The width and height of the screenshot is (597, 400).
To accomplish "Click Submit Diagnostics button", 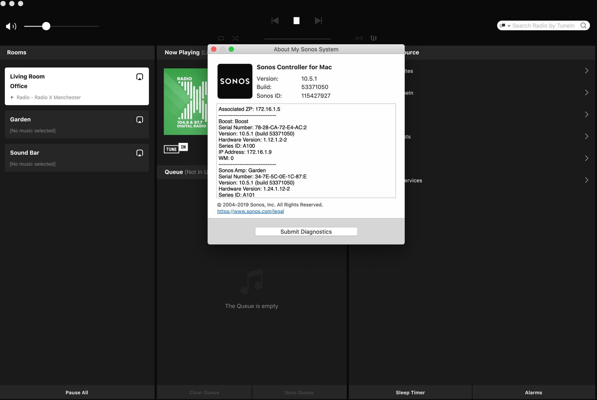I will pyautogui.click(x=306, y=232).
